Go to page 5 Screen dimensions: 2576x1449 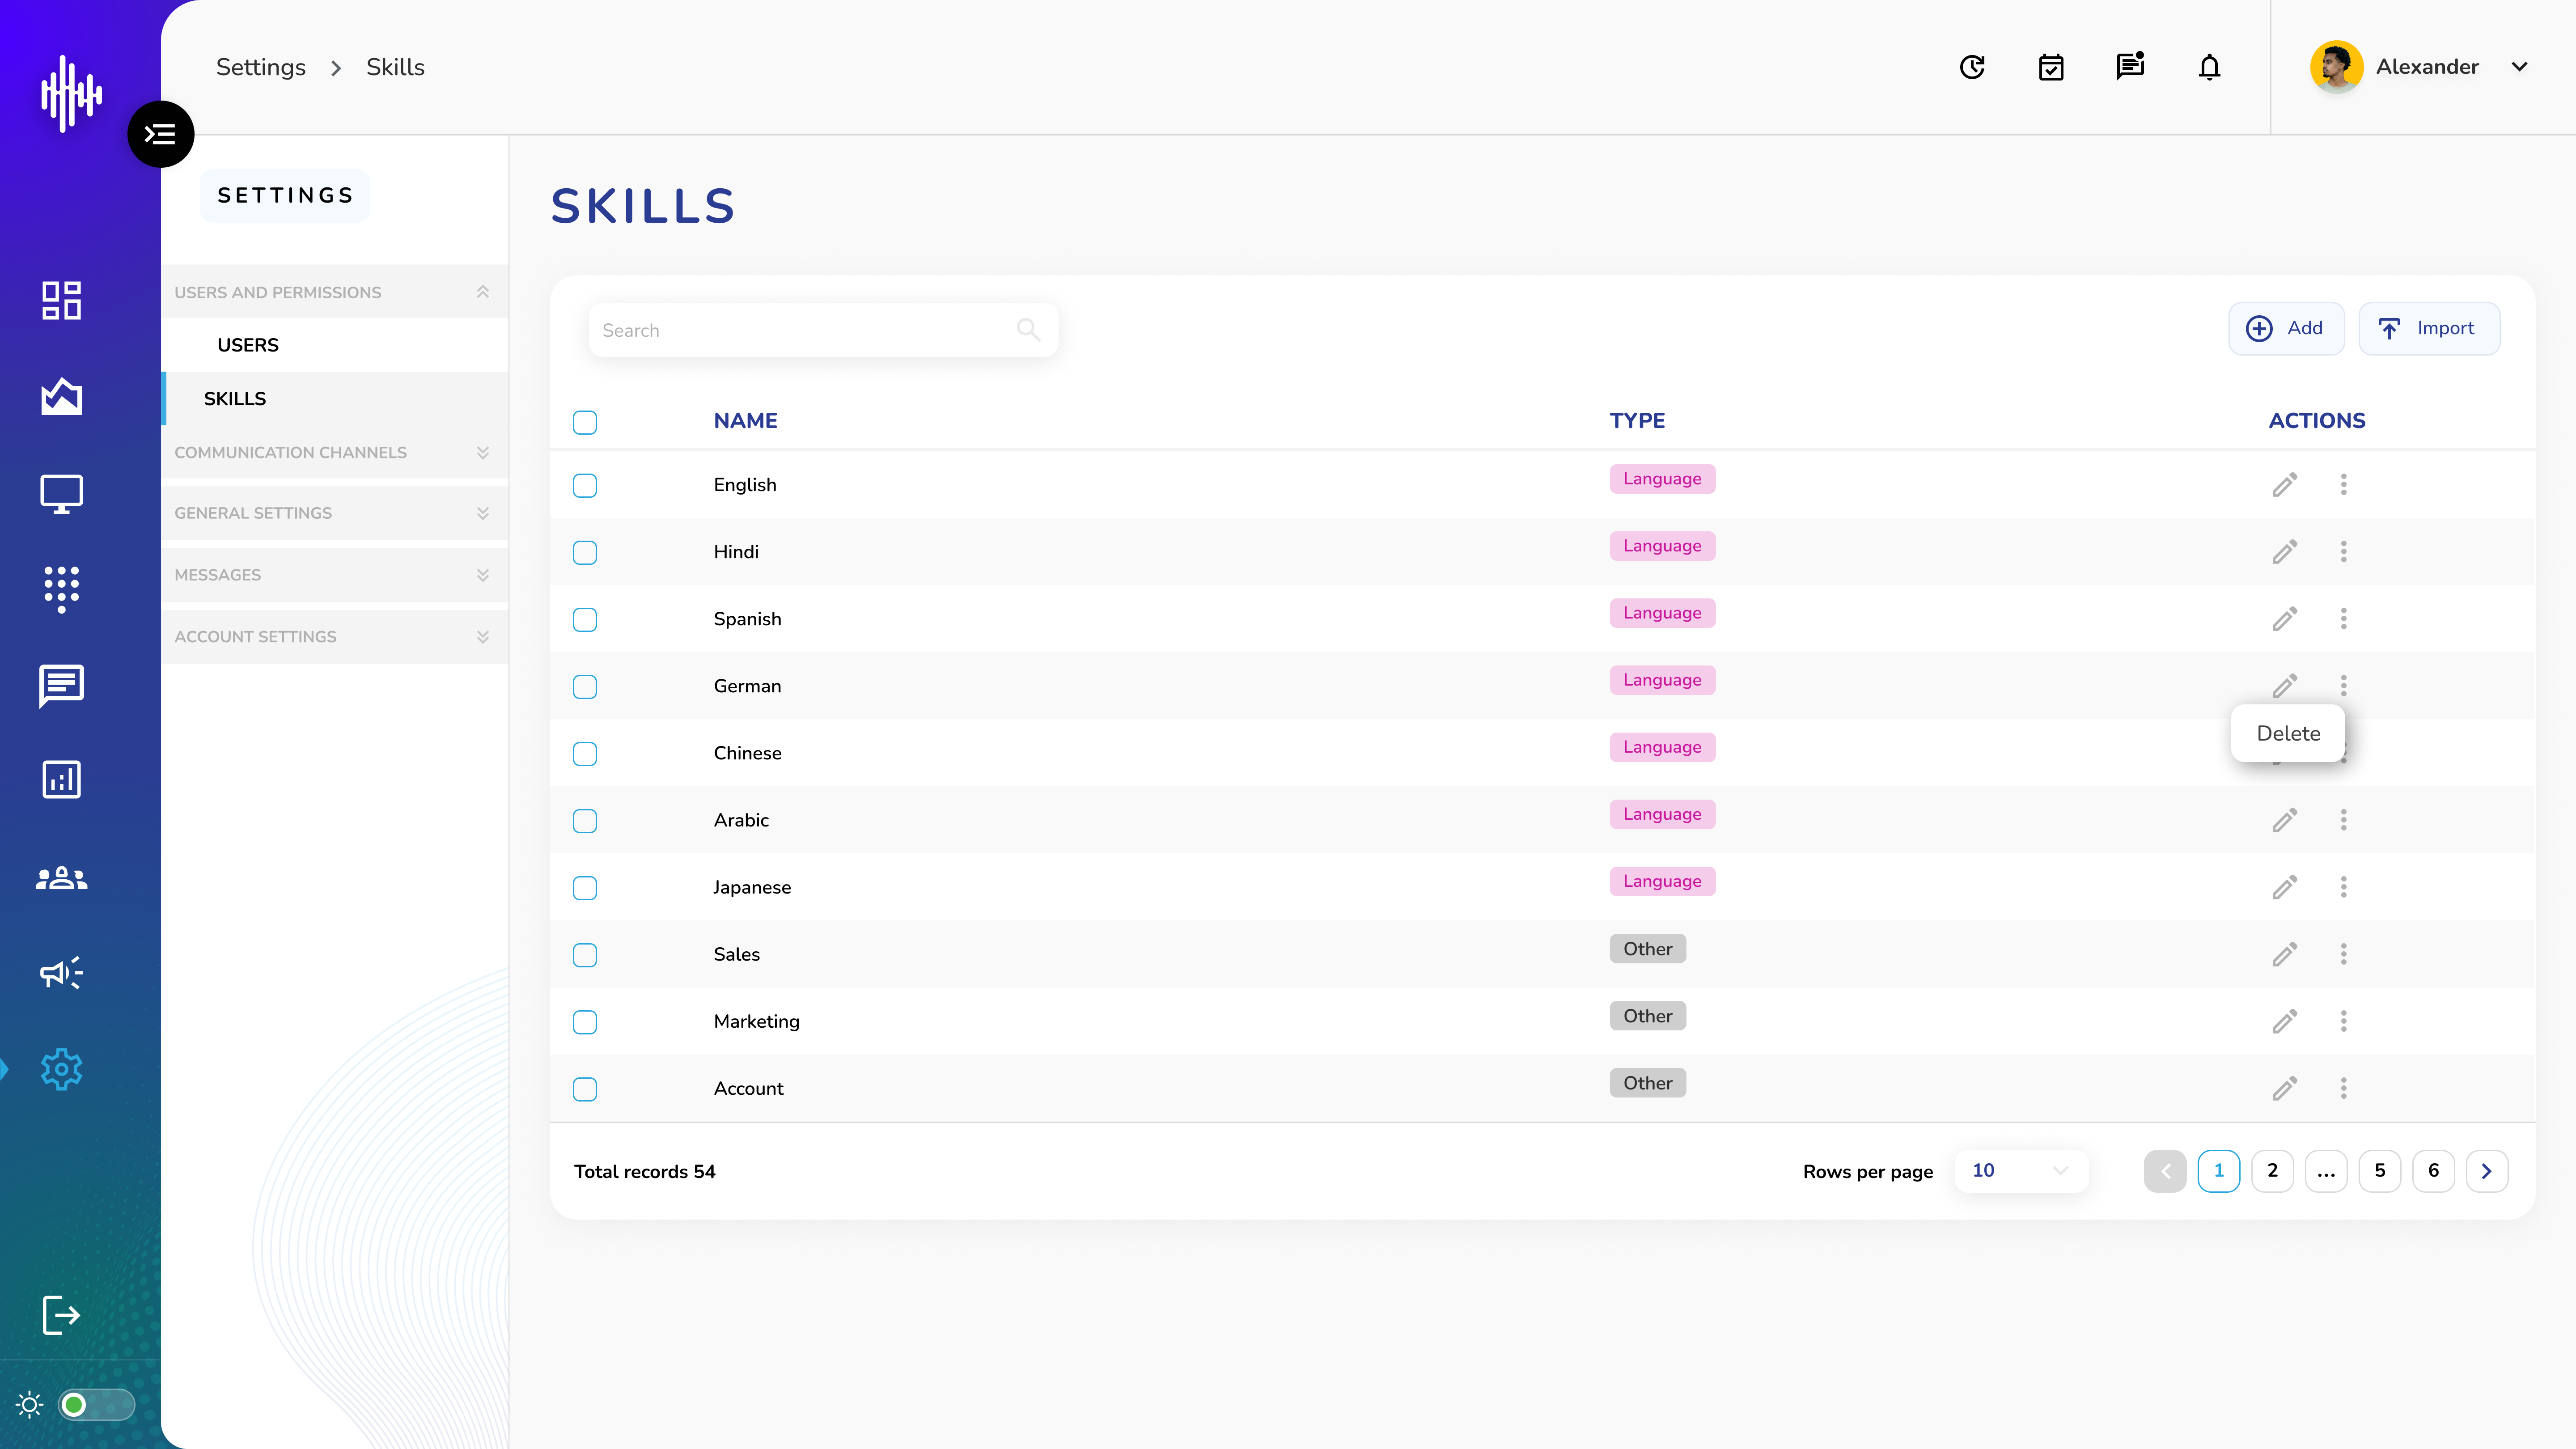pyautogui.click(x=2380, y=1171)
